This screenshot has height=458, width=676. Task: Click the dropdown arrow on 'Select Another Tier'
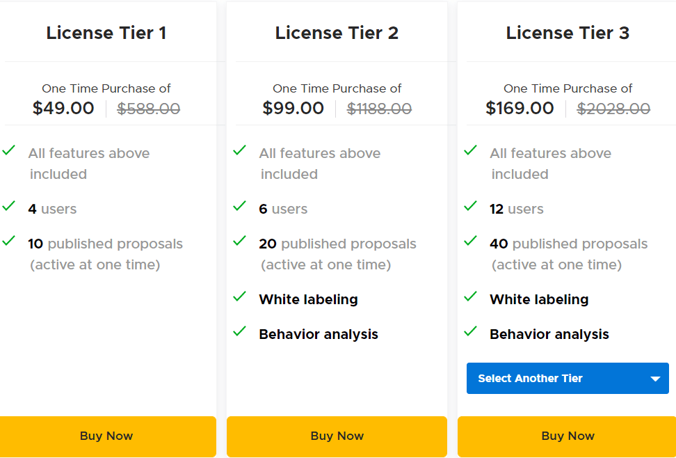654,378
